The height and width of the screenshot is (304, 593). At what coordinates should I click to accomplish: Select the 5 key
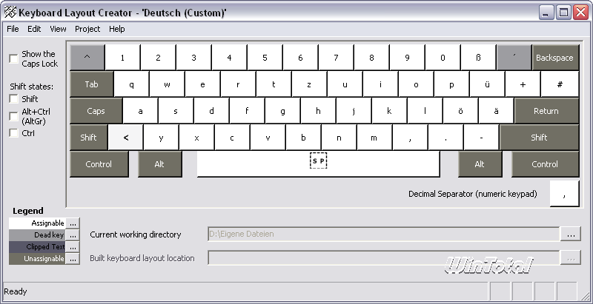[x=265, y=58]
